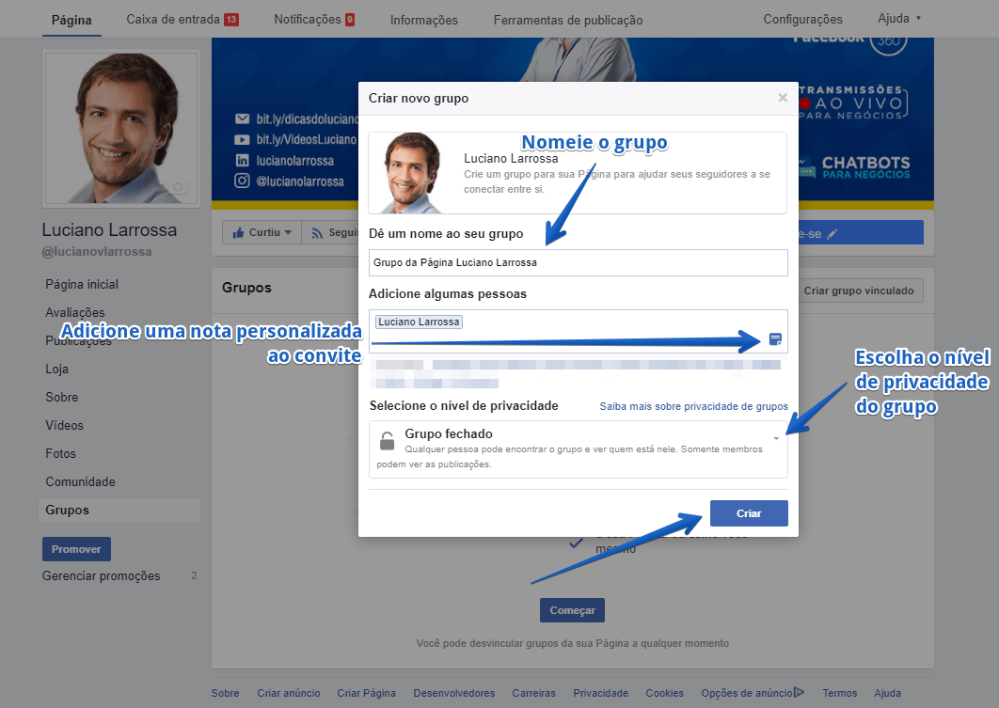Click the group name input field
The height and width of the screenshot is (708, 999).
[x=579, y=262]
